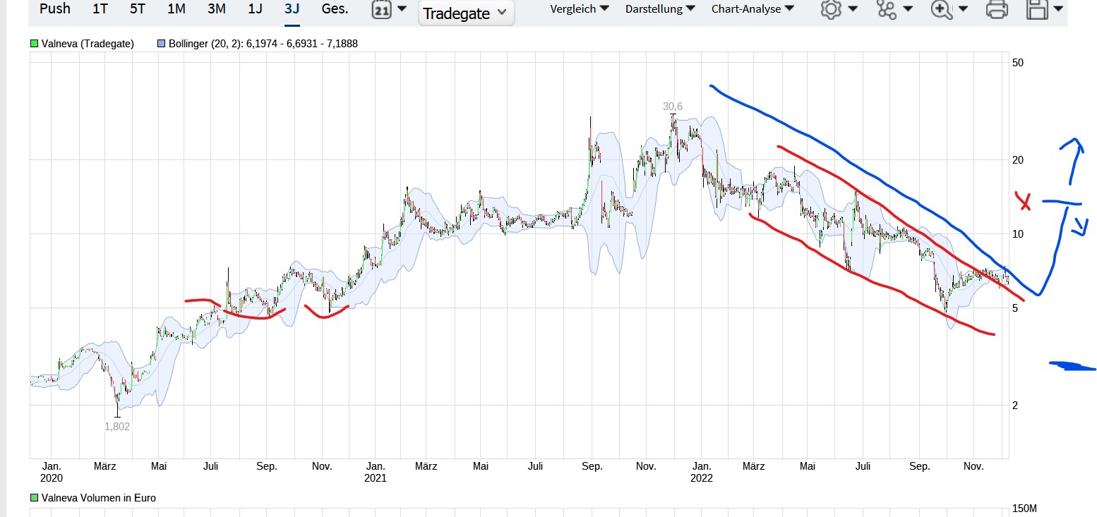The height and width of the screenshot is (517, 1097).
Task: Select the 5T period button
Action: 136,8
